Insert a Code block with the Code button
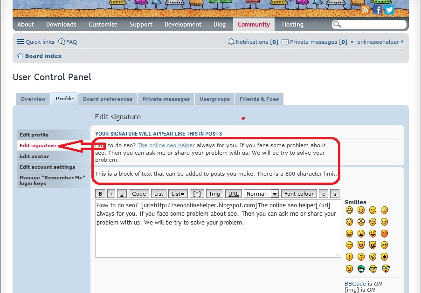The height and width of the screenshot is (293, 421). tap(139, 193)
